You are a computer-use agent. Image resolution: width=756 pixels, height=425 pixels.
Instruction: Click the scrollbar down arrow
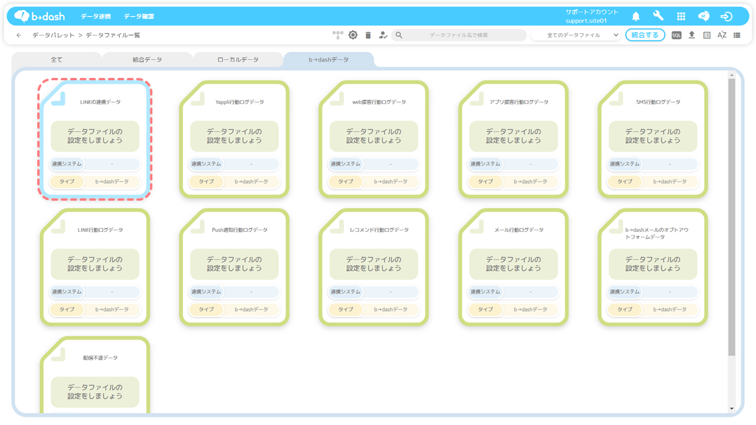(x=732, y=408)
